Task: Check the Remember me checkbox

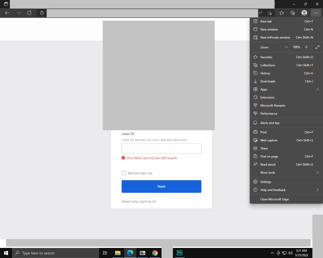Action: [x=124, y=173]
